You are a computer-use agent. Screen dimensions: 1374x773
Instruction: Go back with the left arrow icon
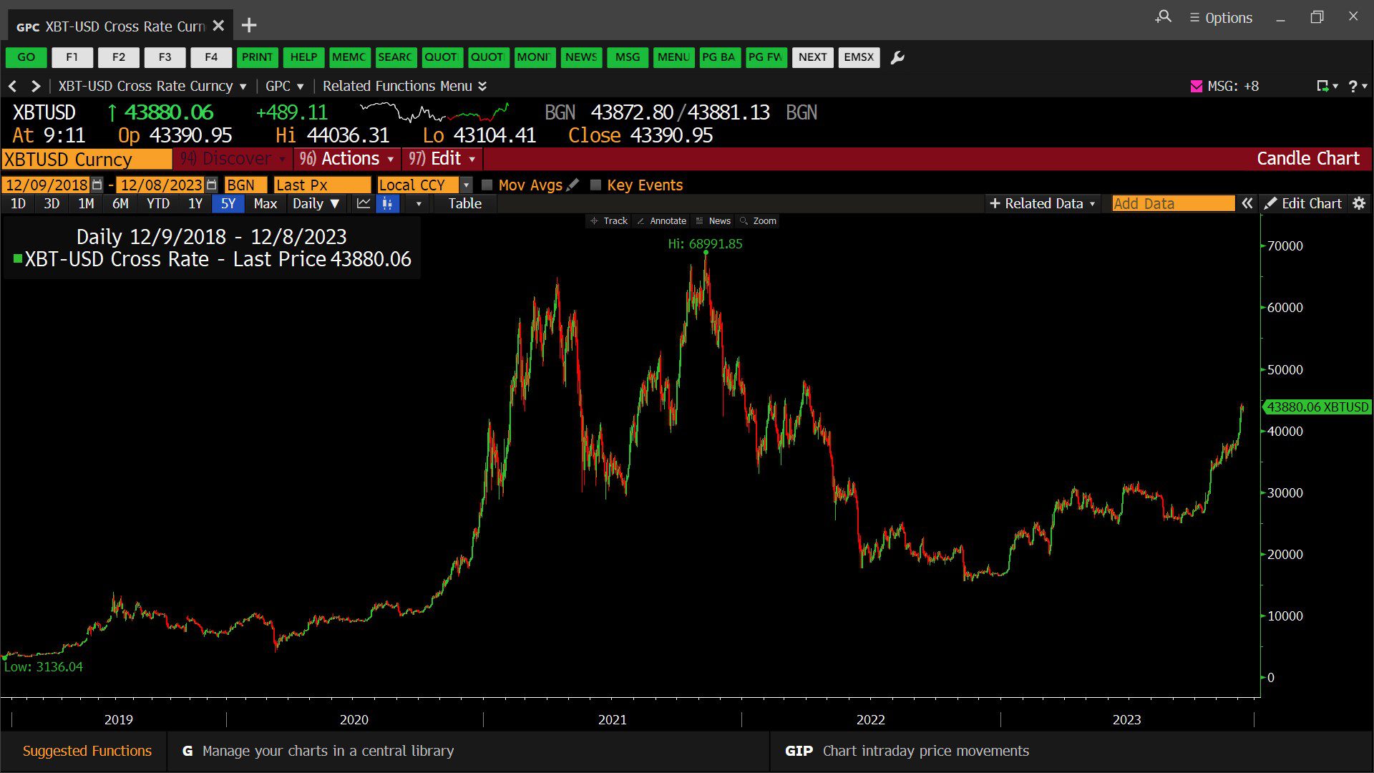[12, 86]
